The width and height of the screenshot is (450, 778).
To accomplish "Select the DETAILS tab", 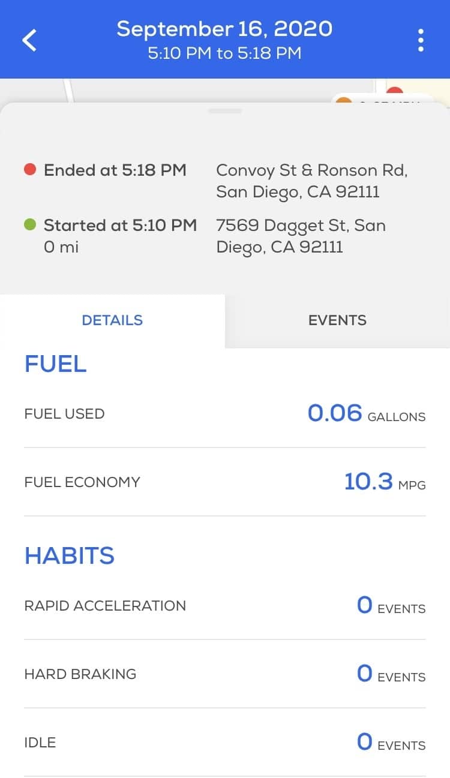I will pos(112,320).
